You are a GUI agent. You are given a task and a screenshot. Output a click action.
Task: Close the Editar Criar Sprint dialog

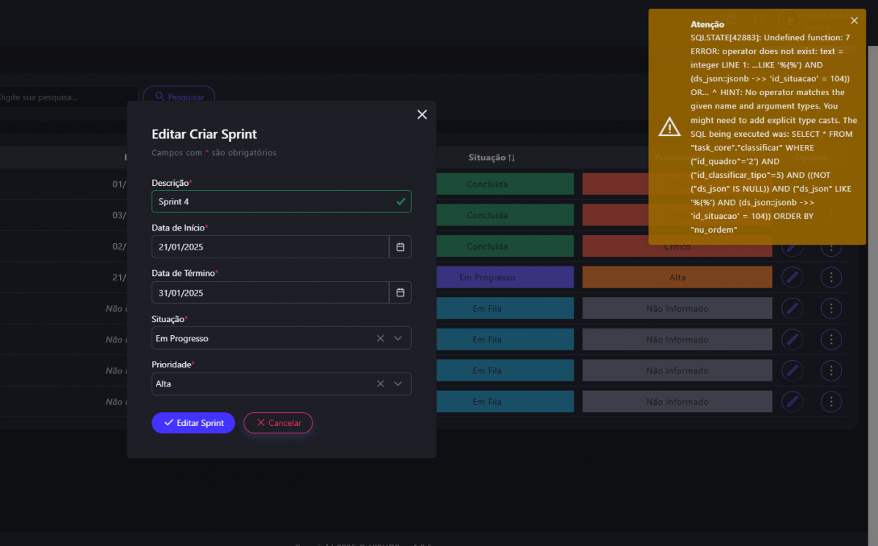[x=421, y=114]
